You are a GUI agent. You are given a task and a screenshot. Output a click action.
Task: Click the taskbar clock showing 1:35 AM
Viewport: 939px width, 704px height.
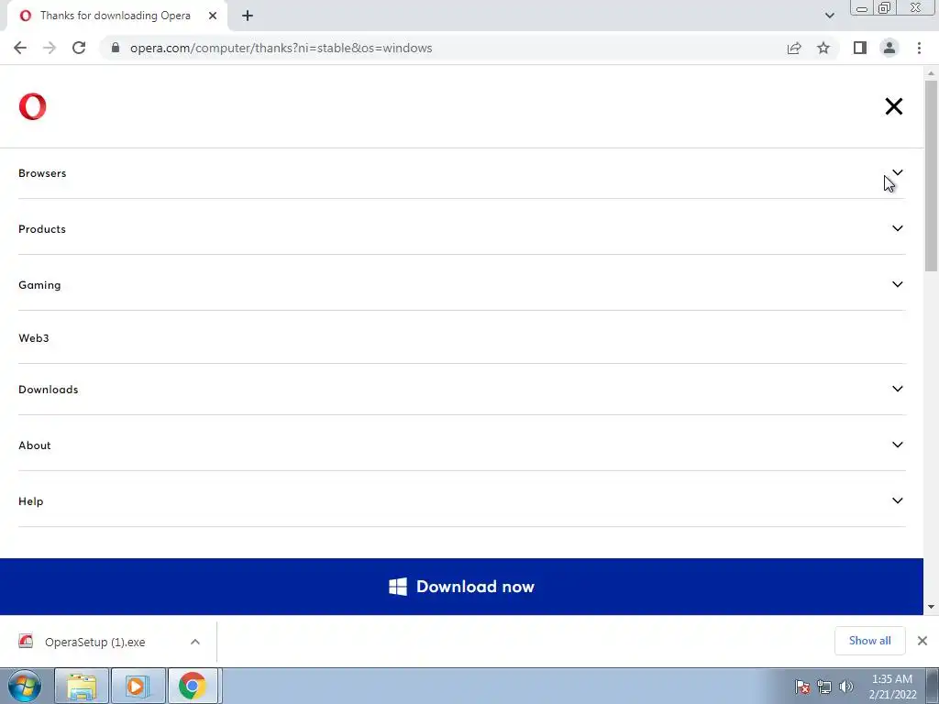click(892, 687)
